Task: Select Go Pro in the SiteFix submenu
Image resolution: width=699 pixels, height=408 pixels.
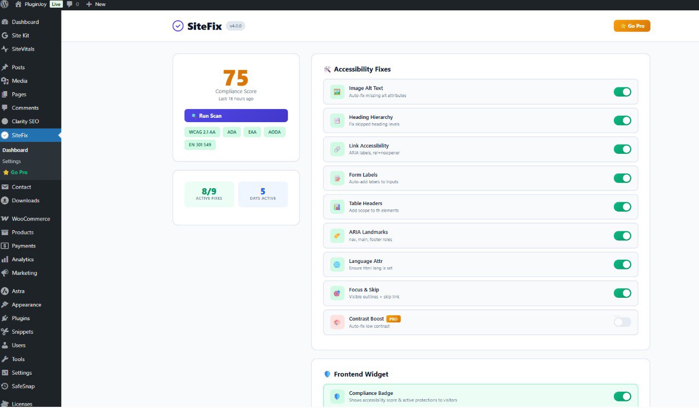Action: (x=15, y=172)
